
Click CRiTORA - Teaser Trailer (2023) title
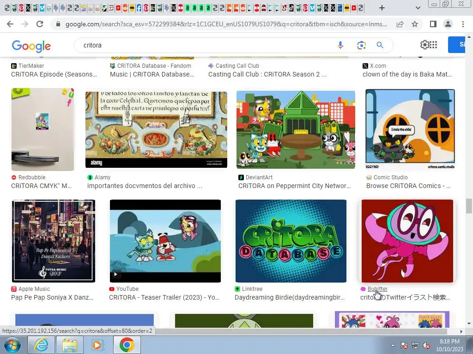[164, 297]
